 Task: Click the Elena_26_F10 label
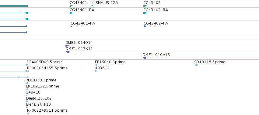38,104
